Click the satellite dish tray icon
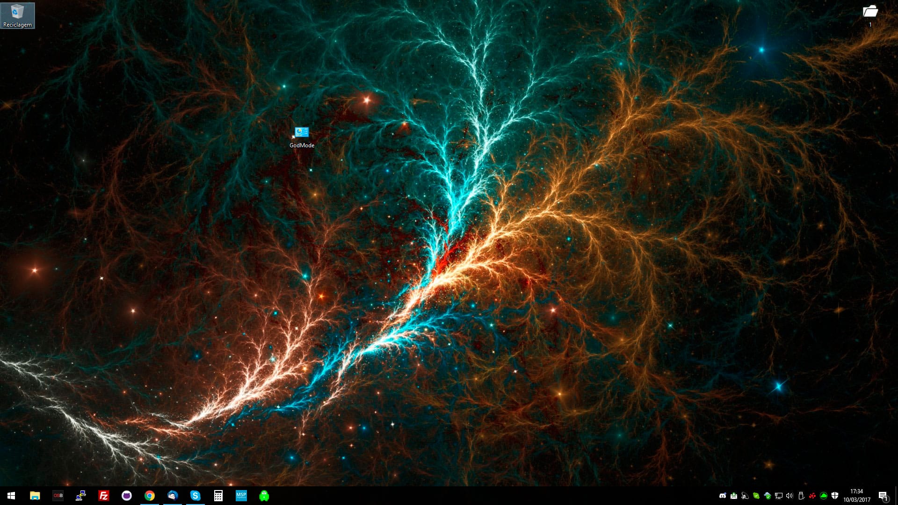Image resolution: width=898 pixels, height=505 pixels. click(x=745, y=496)
